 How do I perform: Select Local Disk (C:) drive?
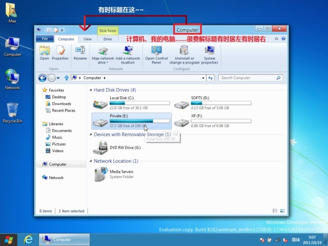tap(131, 103)
